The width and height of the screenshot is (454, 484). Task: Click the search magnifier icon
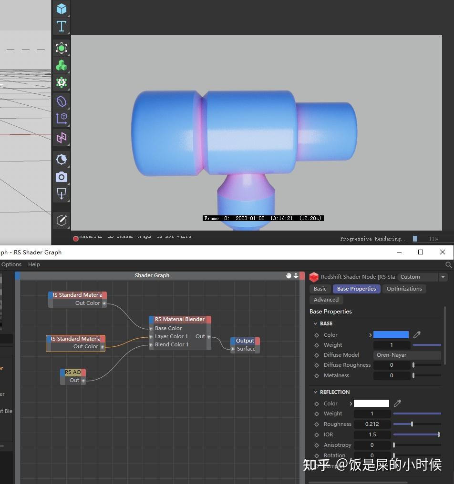coord(448,265)
